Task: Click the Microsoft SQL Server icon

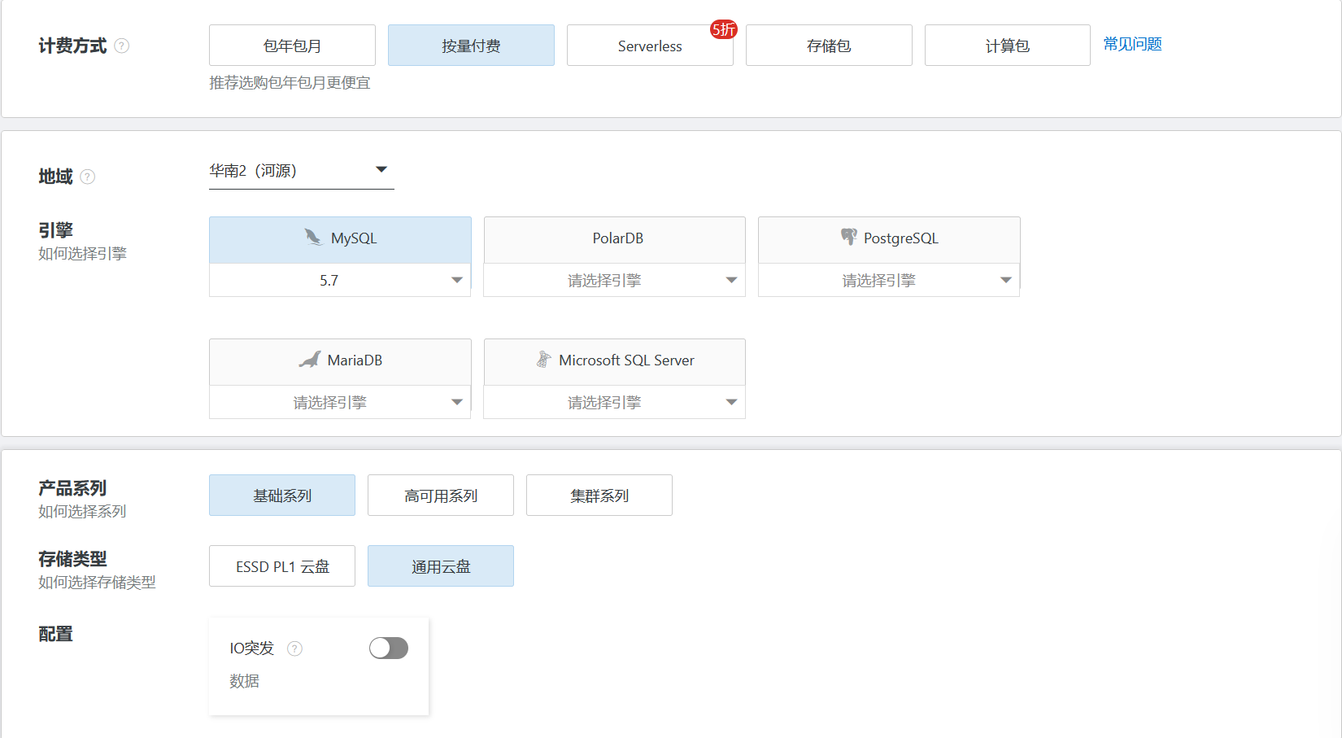Action: (543, 360)
